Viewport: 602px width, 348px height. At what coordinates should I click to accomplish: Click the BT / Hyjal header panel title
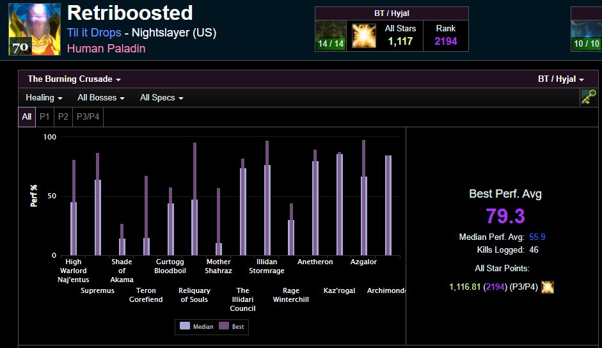tap(392, 13)
